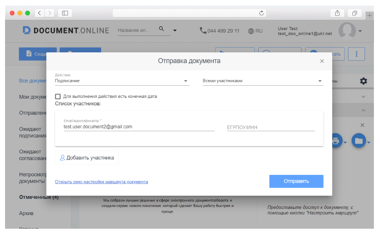The width and height of the screenshot is (380, 233).
Task: Open the user avatar profile menu
Action: click(x=347, y=30)
